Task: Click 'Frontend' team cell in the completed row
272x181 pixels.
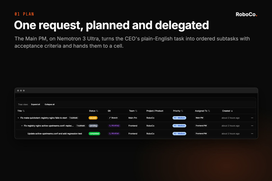Action: point(133,133)
